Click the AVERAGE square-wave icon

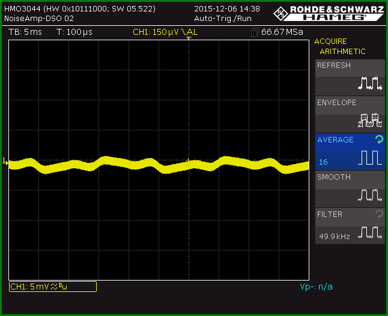coord(370,157)
